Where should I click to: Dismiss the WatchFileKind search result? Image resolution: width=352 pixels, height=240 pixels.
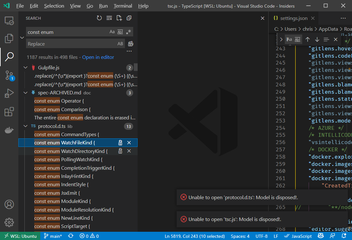point(129,142)
